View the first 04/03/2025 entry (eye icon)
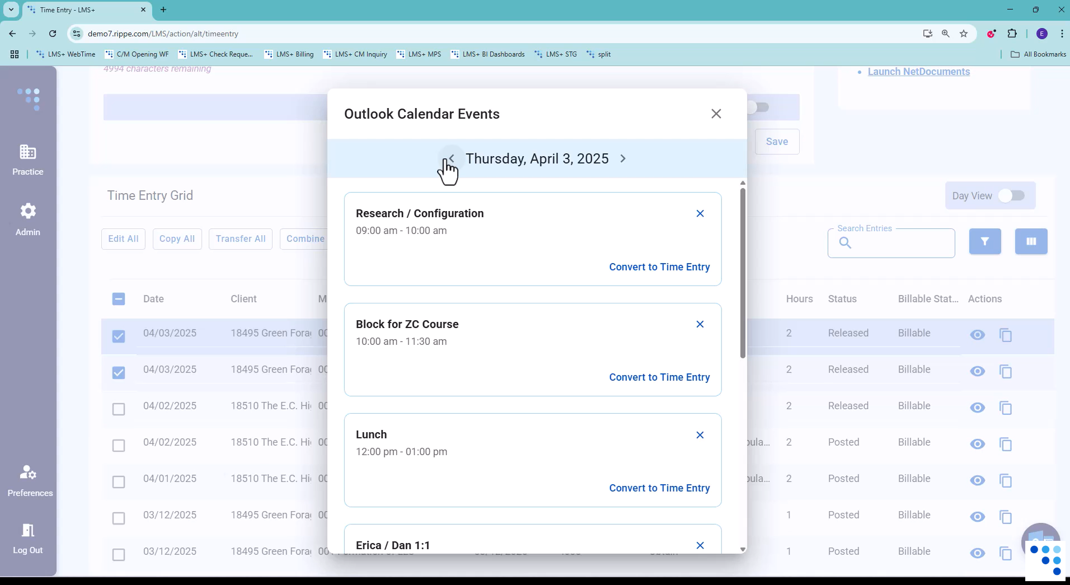The width and height of the screenshot is (1070, 585). [x=977, y=335]
